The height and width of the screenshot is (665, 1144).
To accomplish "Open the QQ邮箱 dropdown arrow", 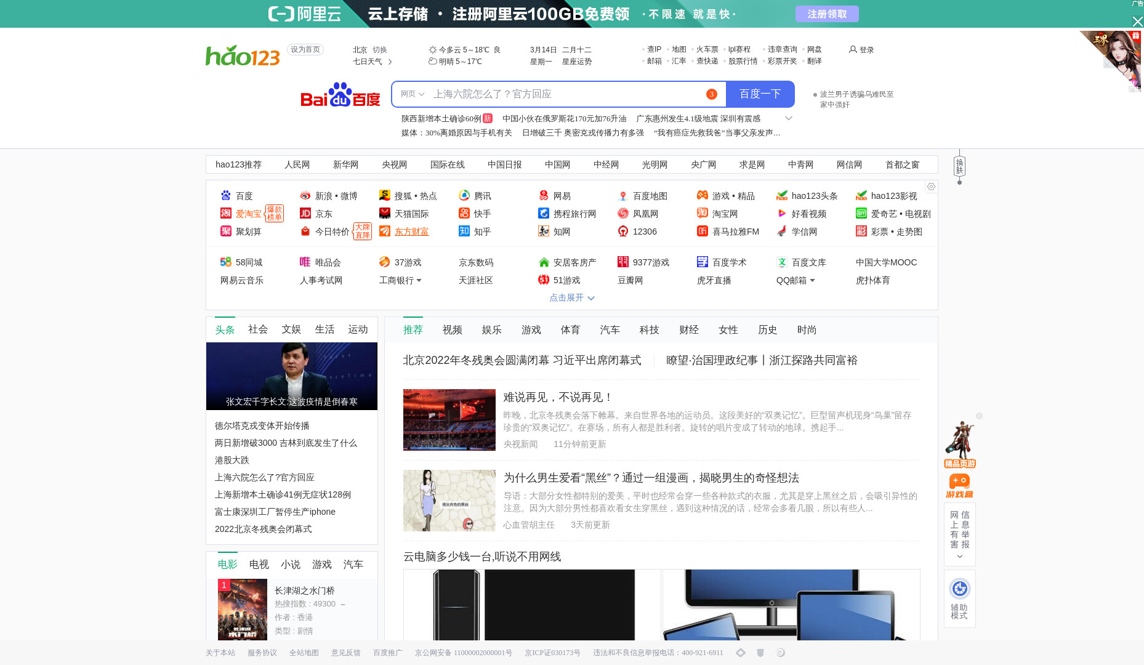I will point(813,281).
